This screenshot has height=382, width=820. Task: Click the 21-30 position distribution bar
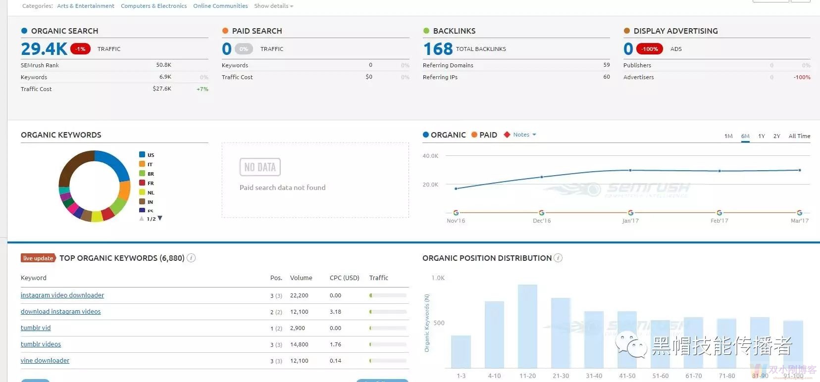click(561, 333)
